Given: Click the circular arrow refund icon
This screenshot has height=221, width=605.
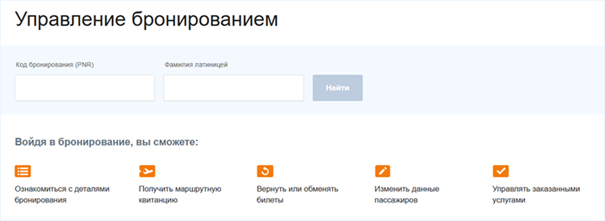Looking at the screenshot, I should (x=265, y=171).
